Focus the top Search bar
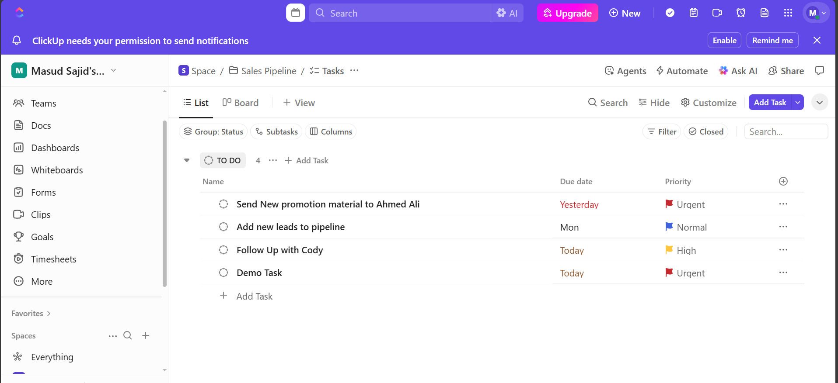Screen dimensions: 838x383 coord(399,13)
